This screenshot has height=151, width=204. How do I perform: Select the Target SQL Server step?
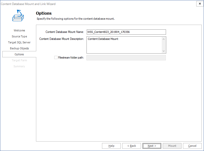[19, 42]
